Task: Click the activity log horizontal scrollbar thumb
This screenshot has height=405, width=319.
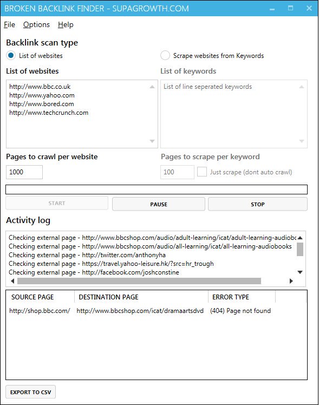Action: (139, 281)
